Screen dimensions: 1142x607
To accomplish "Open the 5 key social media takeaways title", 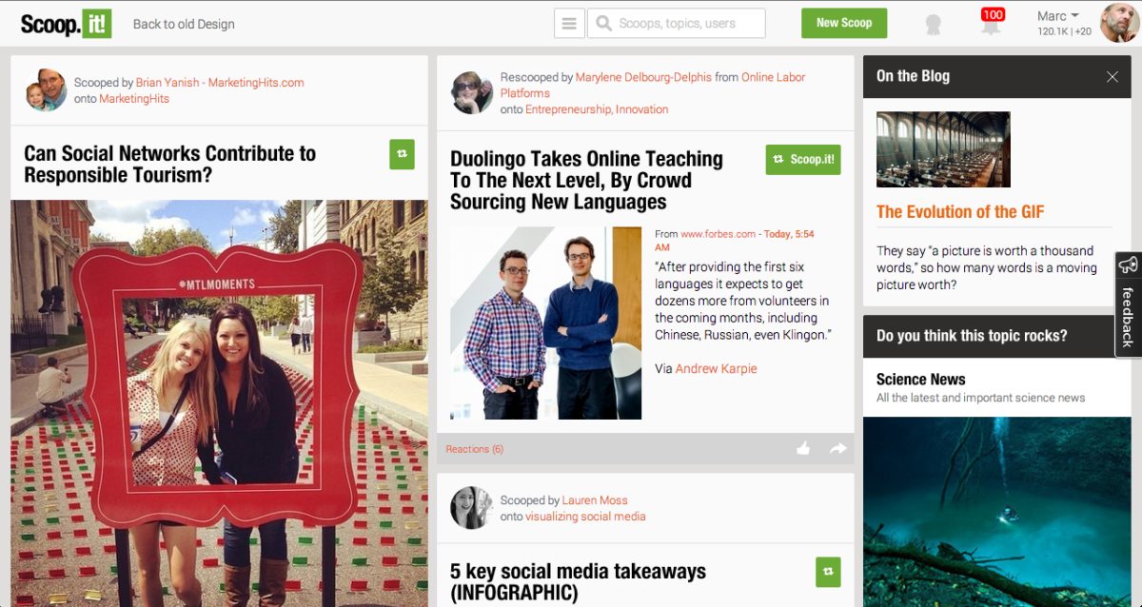I will [579, 582].
